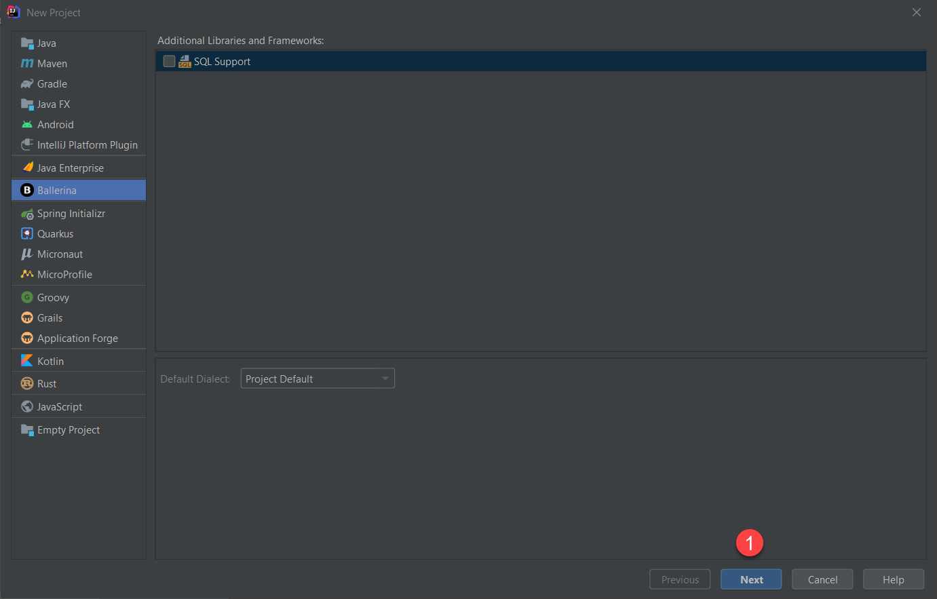This screenshot has width=937, height=599.
Task: Click the IntelliJ Platform Plugin icon
Action: pyautogui.click(x=27, y=145)
